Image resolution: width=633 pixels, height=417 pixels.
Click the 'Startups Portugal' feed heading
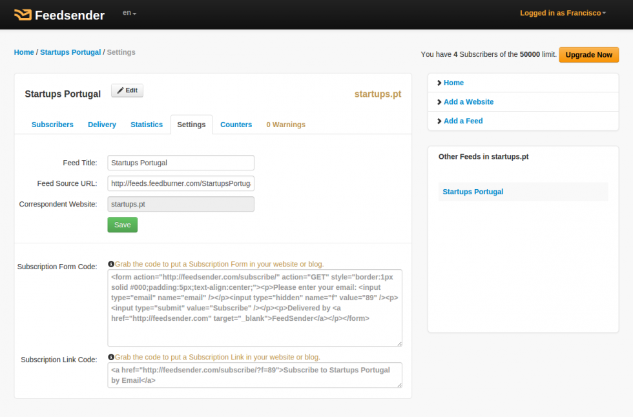[63, 94]
